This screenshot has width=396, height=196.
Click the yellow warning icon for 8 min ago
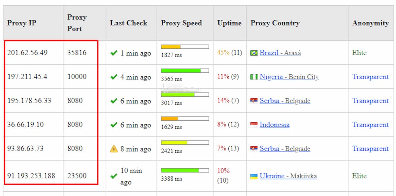(114, 149)
